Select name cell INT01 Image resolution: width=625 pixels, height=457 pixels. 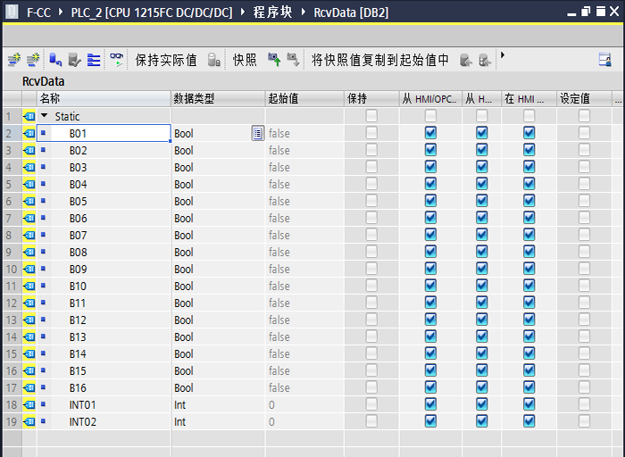[x=104, y=405]
